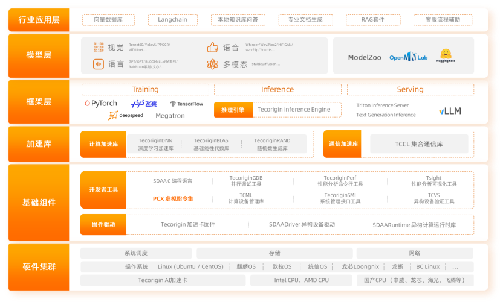
Task: Select the 加速库 layer label
Action: [x=39, y=144]
